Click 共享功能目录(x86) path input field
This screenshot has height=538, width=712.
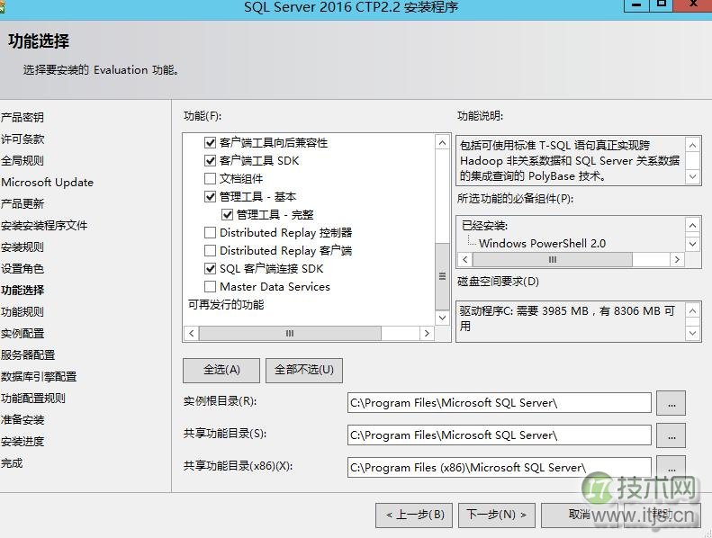pos(499,467)
